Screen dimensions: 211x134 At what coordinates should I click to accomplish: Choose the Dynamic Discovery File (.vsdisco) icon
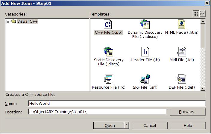(x=145, y=24)
